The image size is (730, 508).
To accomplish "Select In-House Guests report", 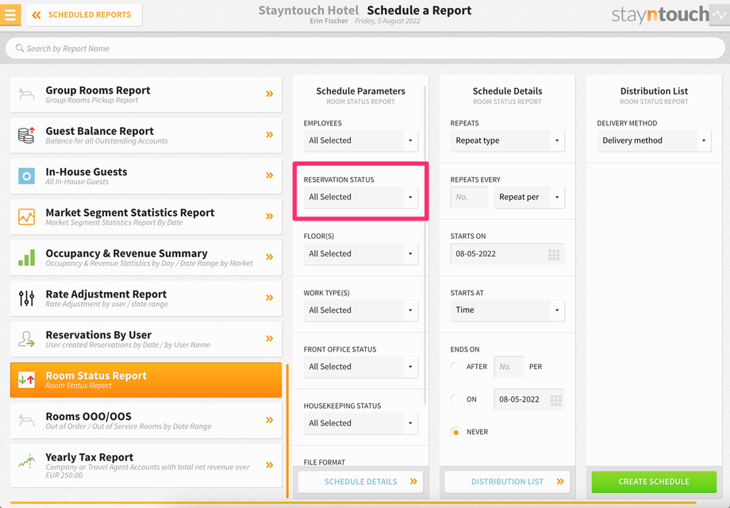I will 146,176.
